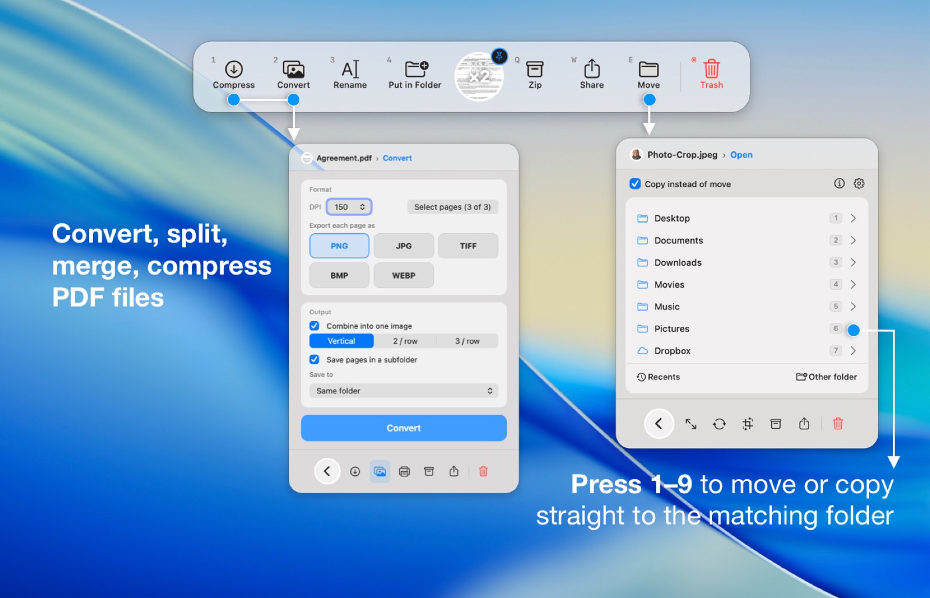This screenshot has height=598, width=930.
Task: Toggle Copy instead of move checkbox
Action: click(x=635, y=184)
